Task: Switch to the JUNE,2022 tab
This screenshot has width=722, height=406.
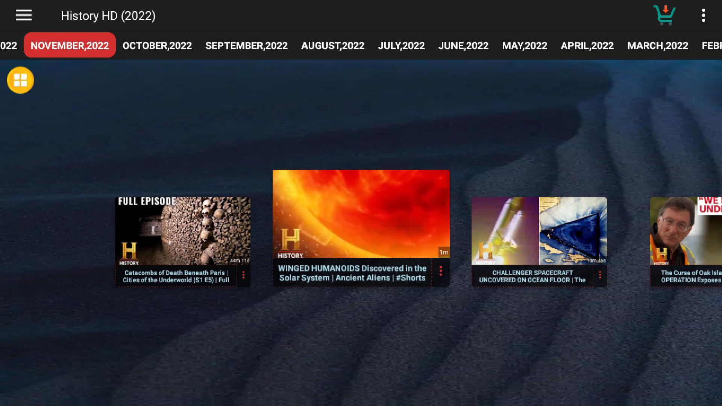Action: (463, 45)
